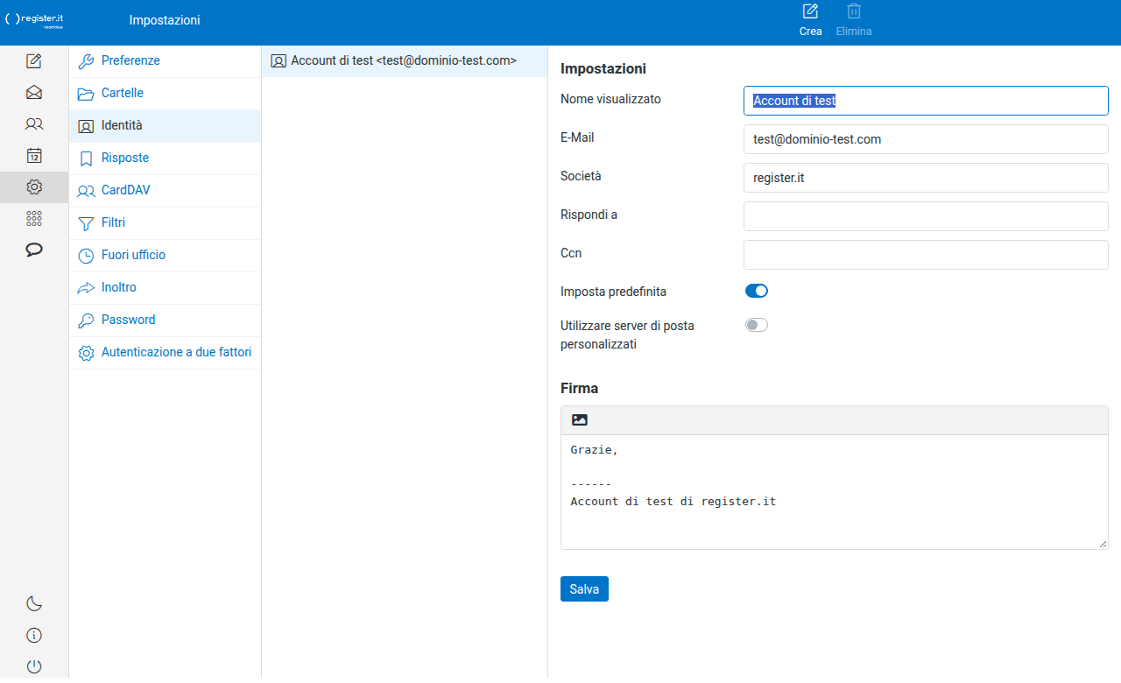Viewport: 1121px width, 683px height.
Task: Click the Impostazioni title in the top bar
Action: tap(165, 20)
